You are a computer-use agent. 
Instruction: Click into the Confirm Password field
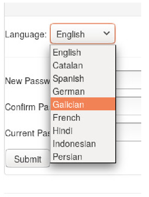[128, 106]
